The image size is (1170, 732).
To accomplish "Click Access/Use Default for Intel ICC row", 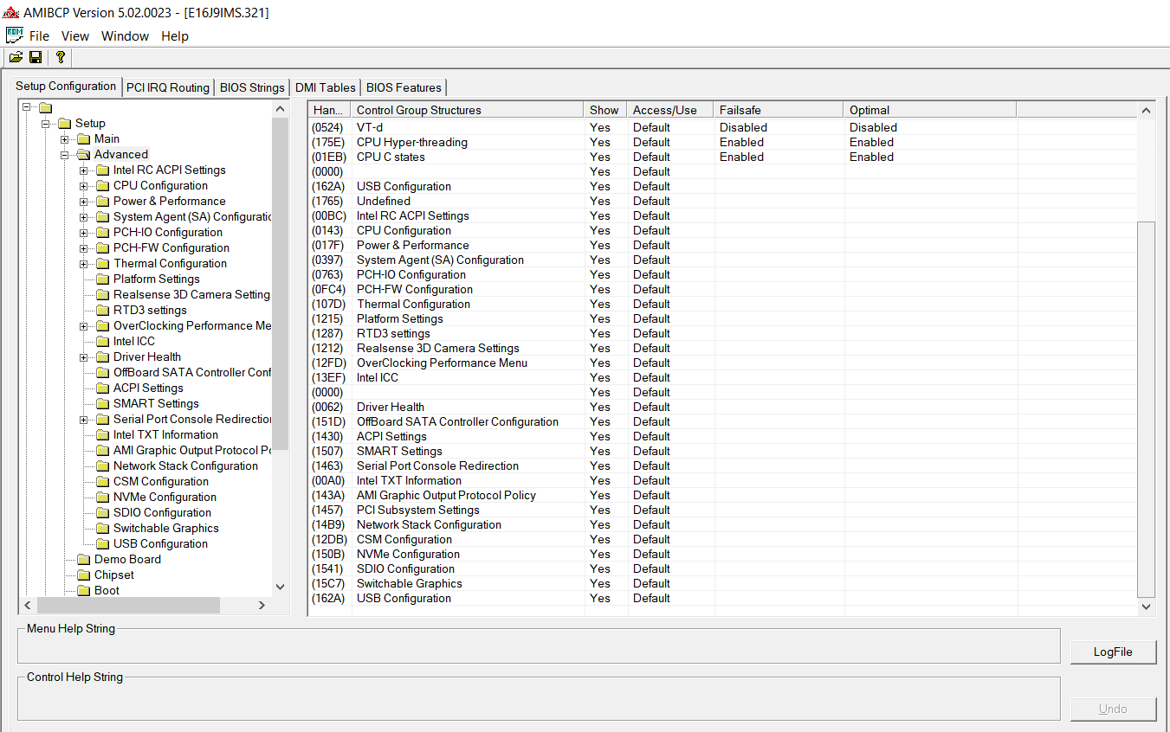I will click(651, 377).
